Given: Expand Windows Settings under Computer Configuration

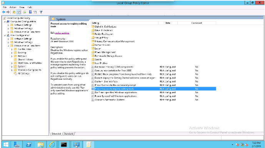Looking at the screenshot, I should (8, 28).
